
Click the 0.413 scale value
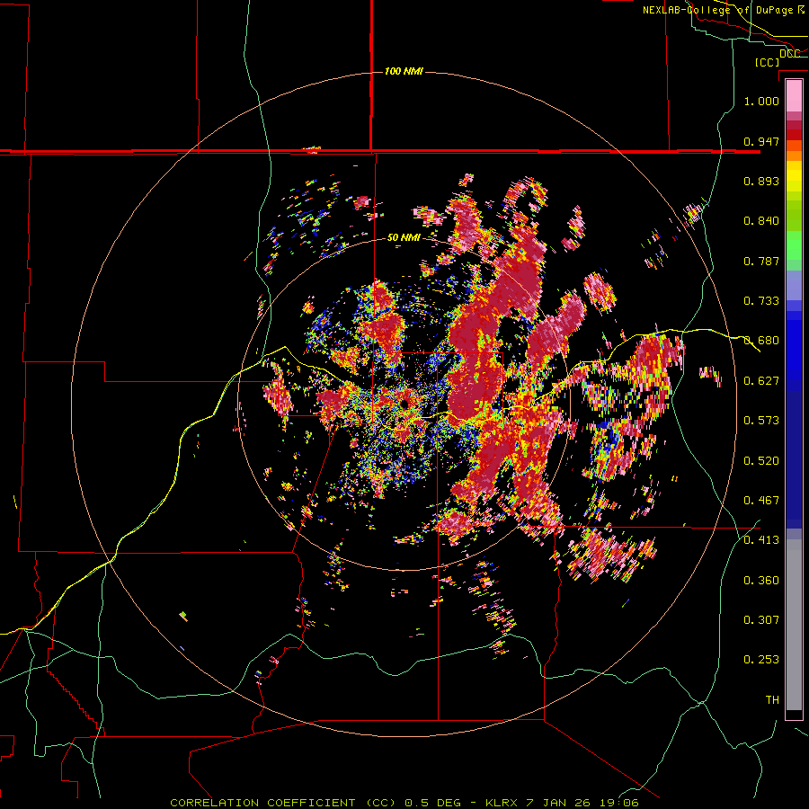761,540
